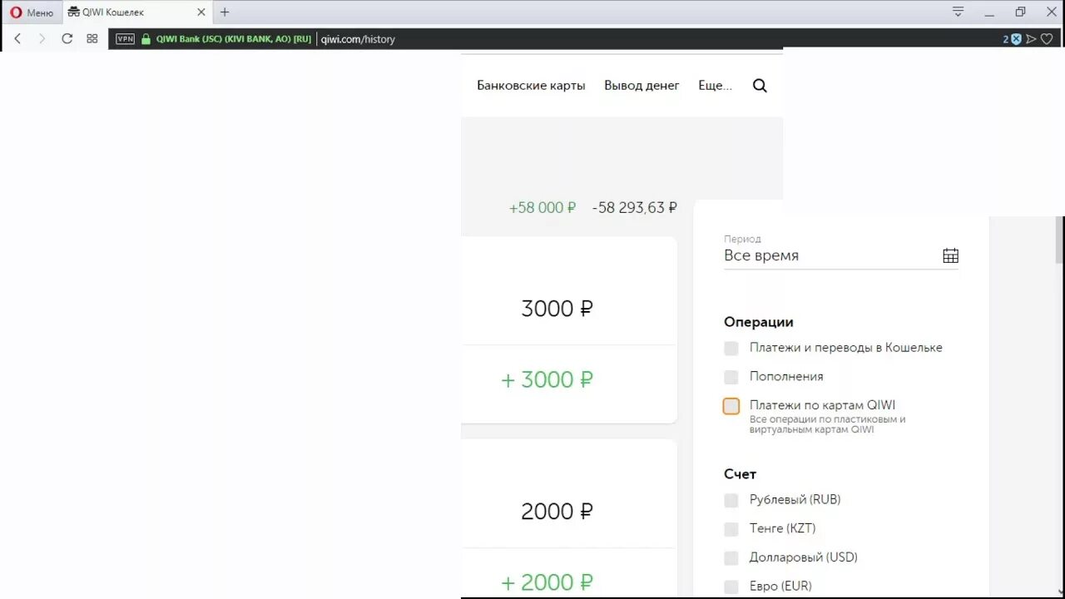Add page to bookmarks heart icon
The height and width of the screenshot is (599, 1065).
1048,39
